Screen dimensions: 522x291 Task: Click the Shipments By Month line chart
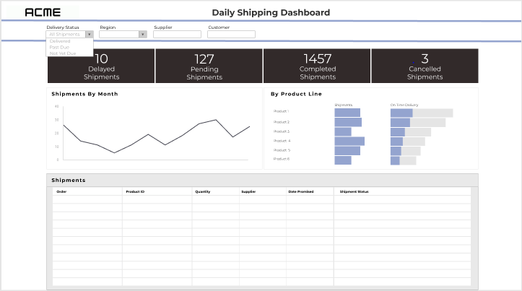click(155, 134)
